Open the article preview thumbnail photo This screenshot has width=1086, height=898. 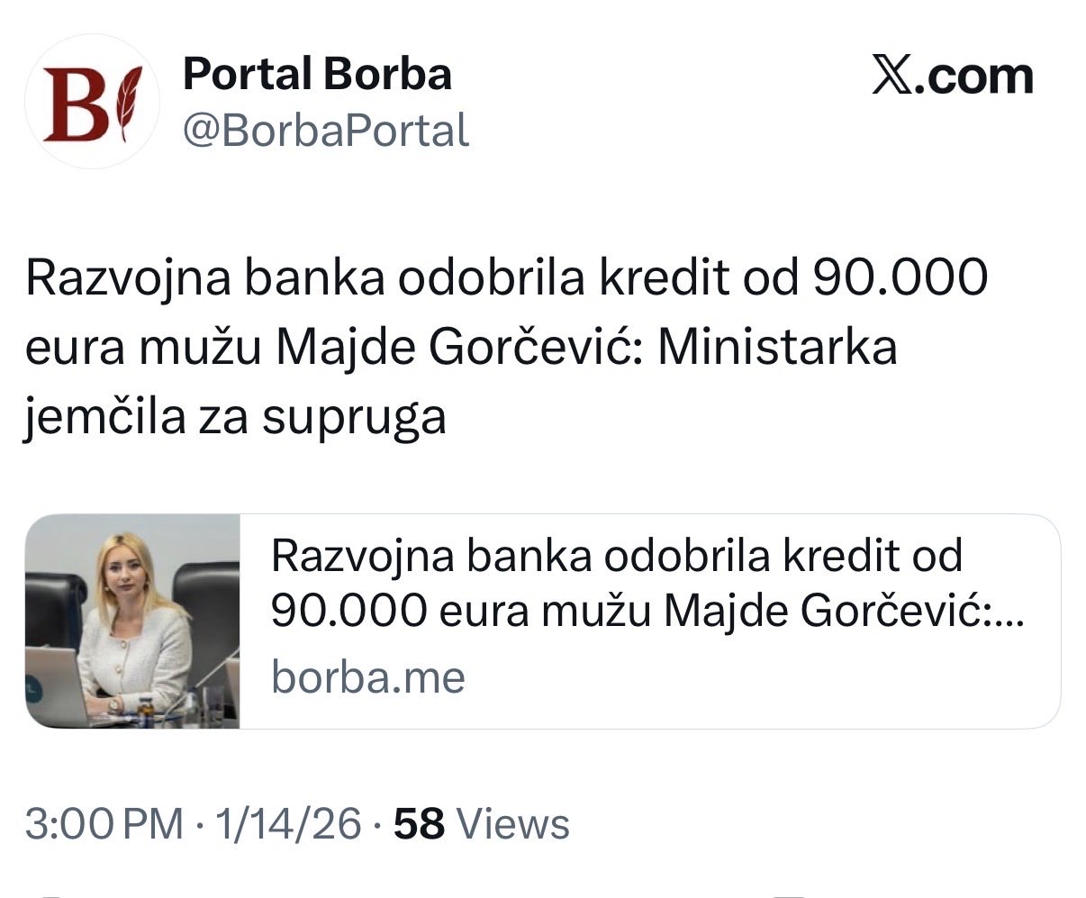click(x=132, y=621)
